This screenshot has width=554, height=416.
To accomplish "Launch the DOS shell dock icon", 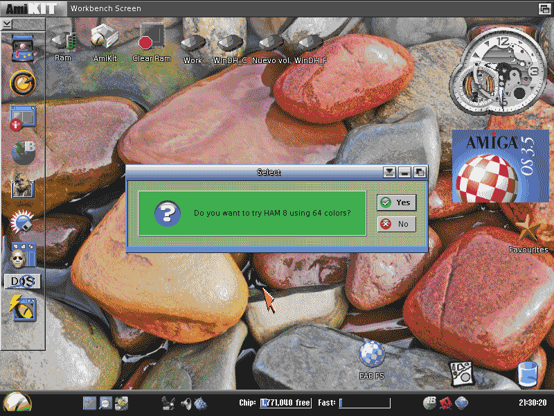I will pos(23,281).
